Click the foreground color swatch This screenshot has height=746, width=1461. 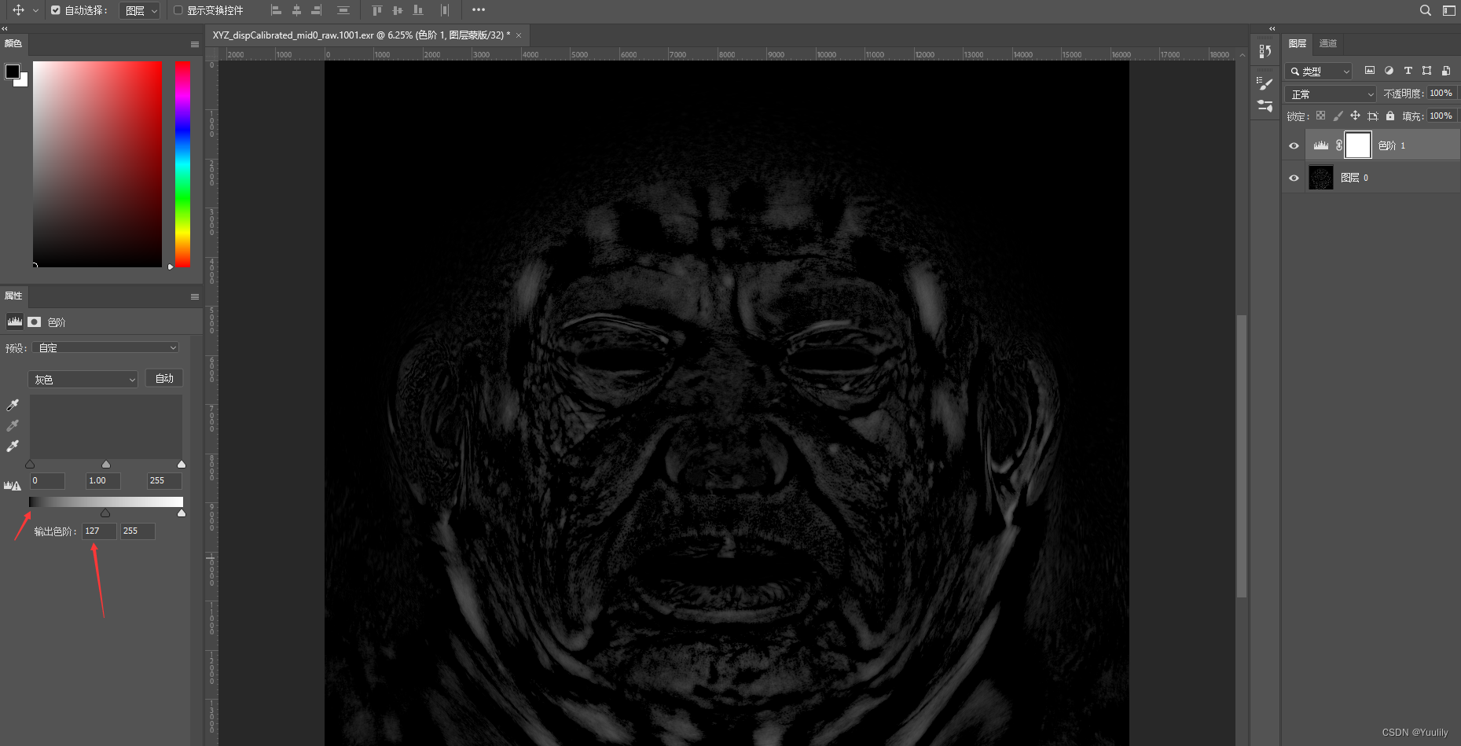(13, 72)
